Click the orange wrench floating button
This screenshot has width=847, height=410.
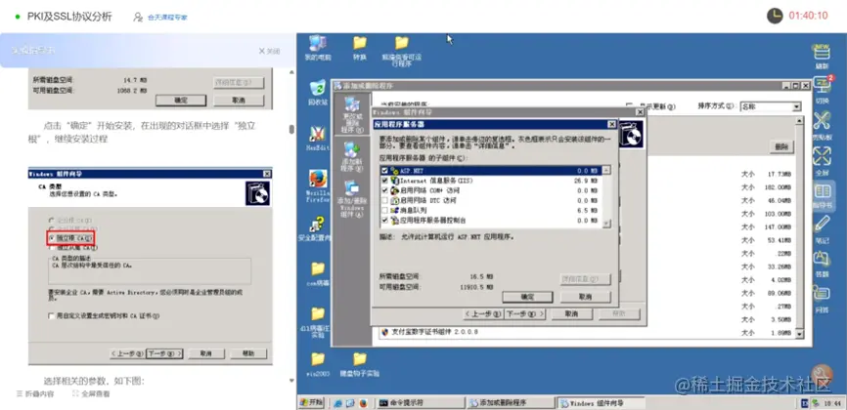coord(823,374)
